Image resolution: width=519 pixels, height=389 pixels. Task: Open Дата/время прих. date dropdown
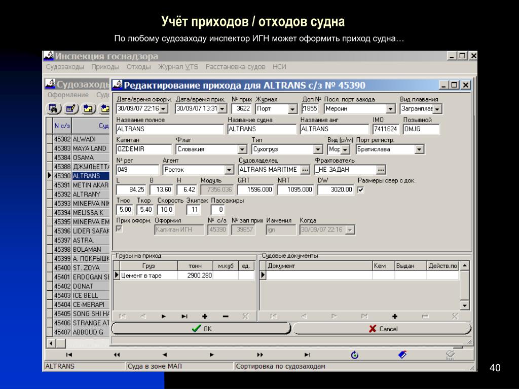pos(223,109)
